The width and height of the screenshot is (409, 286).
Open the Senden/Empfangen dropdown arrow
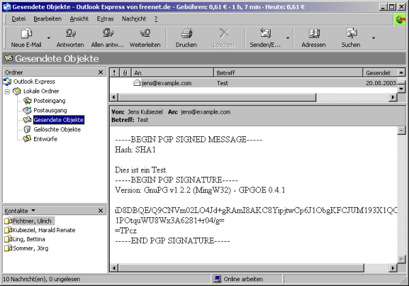pos(288,38)
